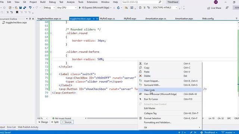This screenshot has height=134, width=239.
Task: Click the Open File folder icon
Action: [16, 7]
